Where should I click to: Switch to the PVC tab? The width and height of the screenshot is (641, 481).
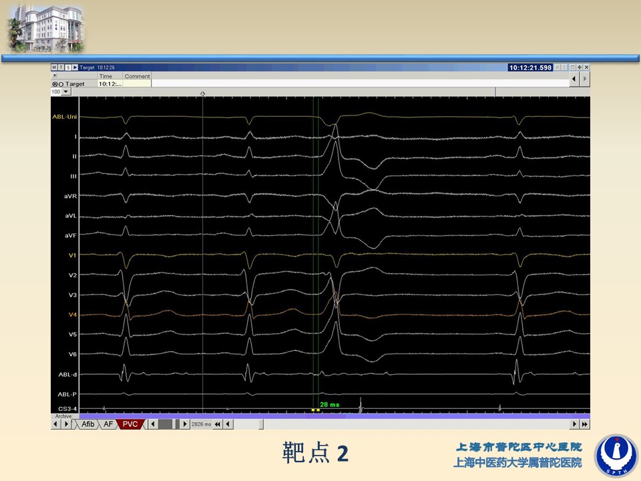point(130,424)
